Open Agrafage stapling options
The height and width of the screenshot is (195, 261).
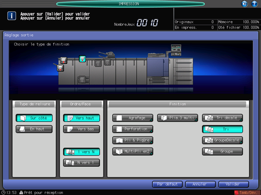133,118
